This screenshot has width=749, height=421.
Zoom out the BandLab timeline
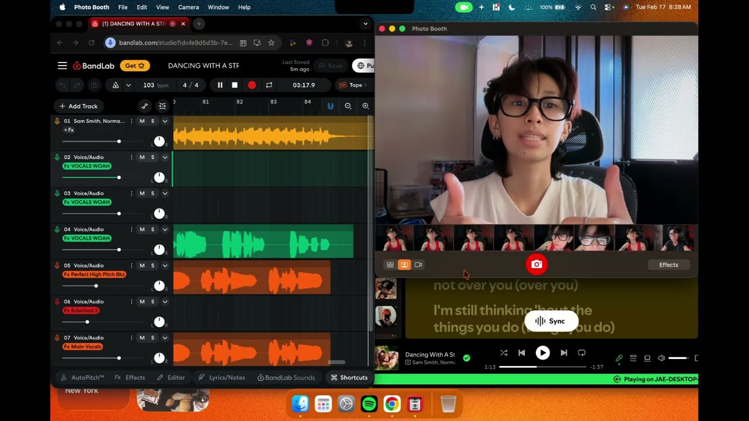tap(348, 106)
